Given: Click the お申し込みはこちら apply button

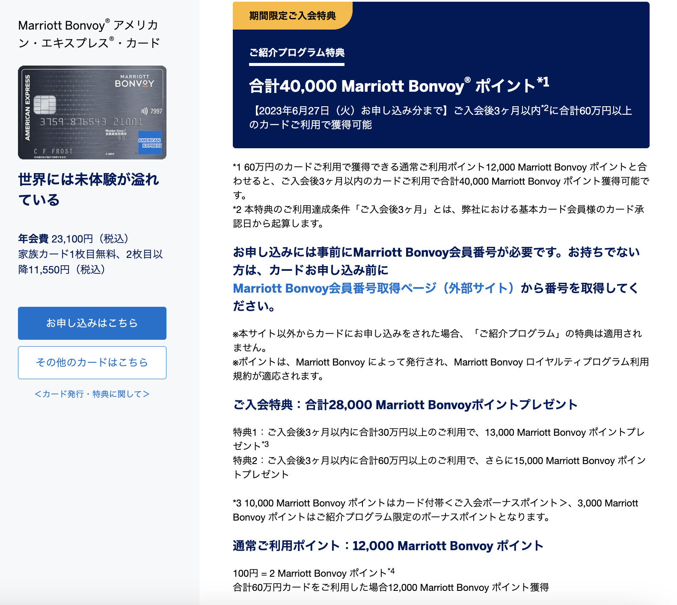Looking at the screenshot, I should pos(92,323).
